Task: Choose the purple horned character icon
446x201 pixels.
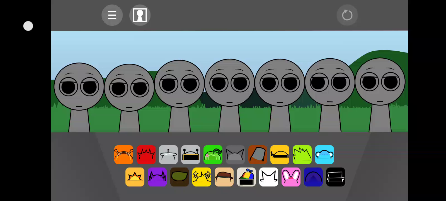Action: click(x=157, y=177)
